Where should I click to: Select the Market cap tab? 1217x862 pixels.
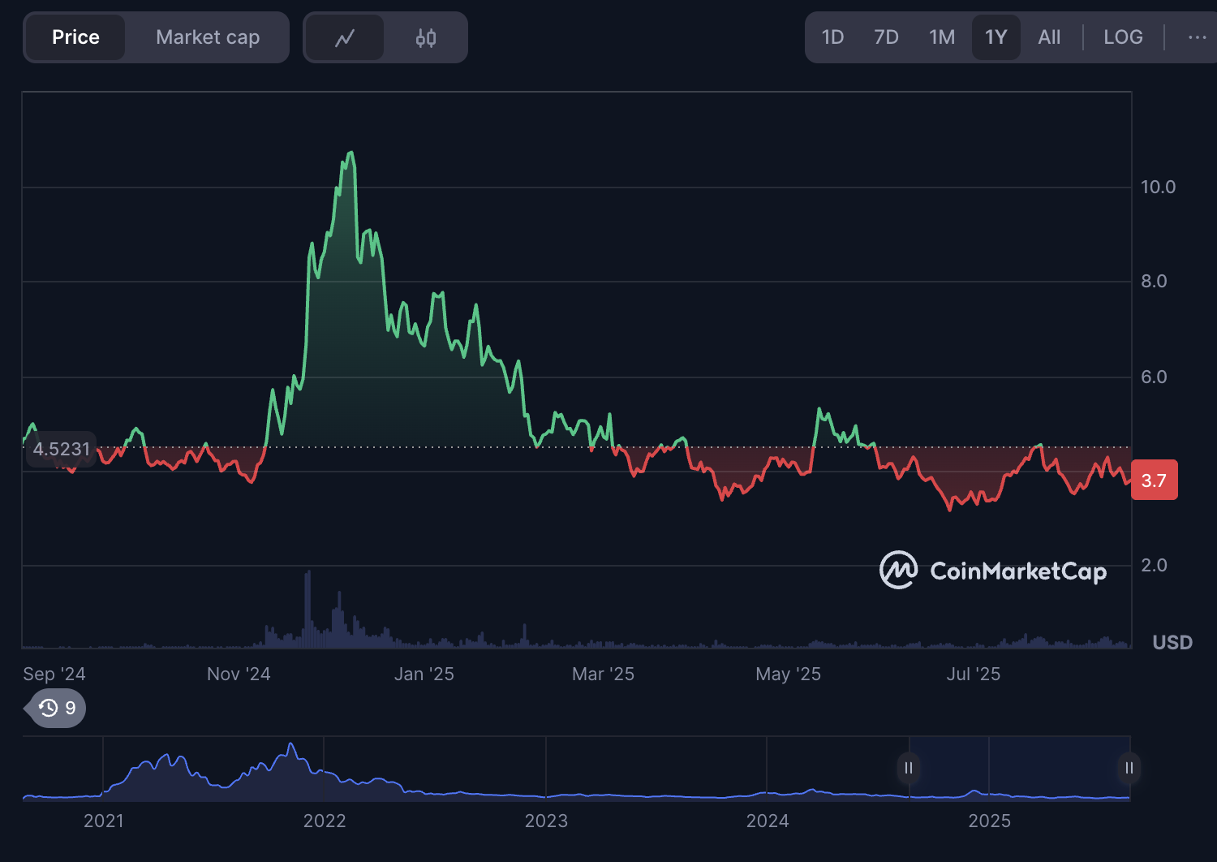pyautogui.click(x=208, y=37)
